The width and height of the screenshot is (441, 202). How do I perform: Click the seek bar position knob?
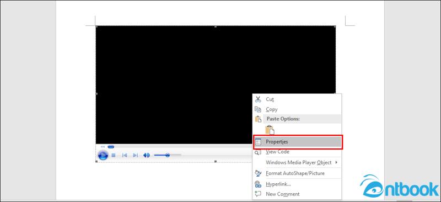point(111,147)
